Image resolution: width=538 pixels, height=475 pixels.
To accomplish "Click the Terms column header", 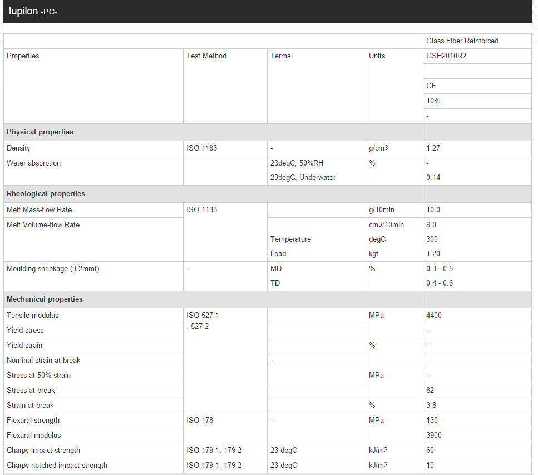I will (x=280, y=56).
